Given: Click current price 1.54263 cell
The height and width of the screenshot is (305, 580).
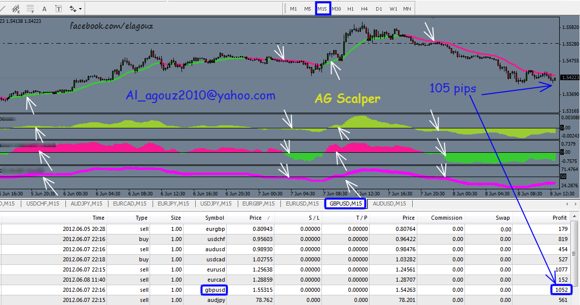Looking at the screenshot, I should 405,290.
